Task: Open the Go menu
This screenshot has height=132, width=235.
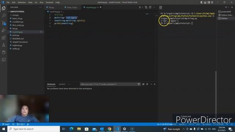Action: pyautogui.click(x=36, y=3)
